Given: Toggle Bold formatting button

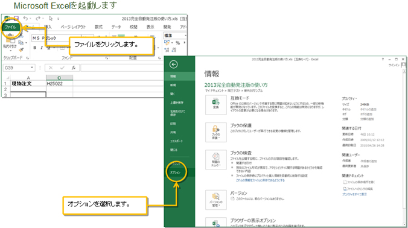Looking at the screenshot, I should click(34, 48).
